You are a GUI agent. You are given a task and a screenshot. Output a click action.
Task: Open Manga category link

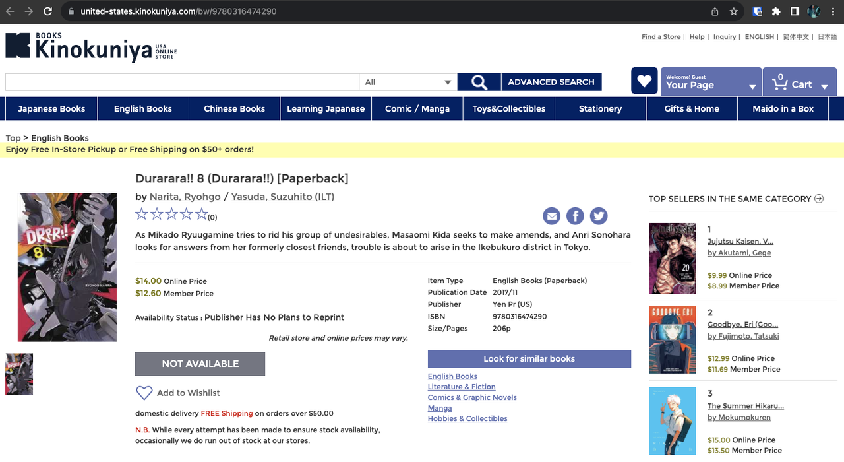(440, 408)
